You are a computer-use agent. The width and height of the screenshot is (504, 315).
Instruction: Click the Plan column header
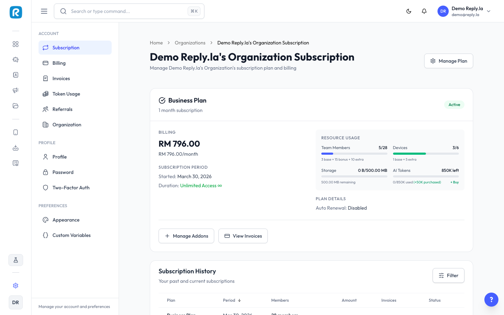(x=171, y=300)
